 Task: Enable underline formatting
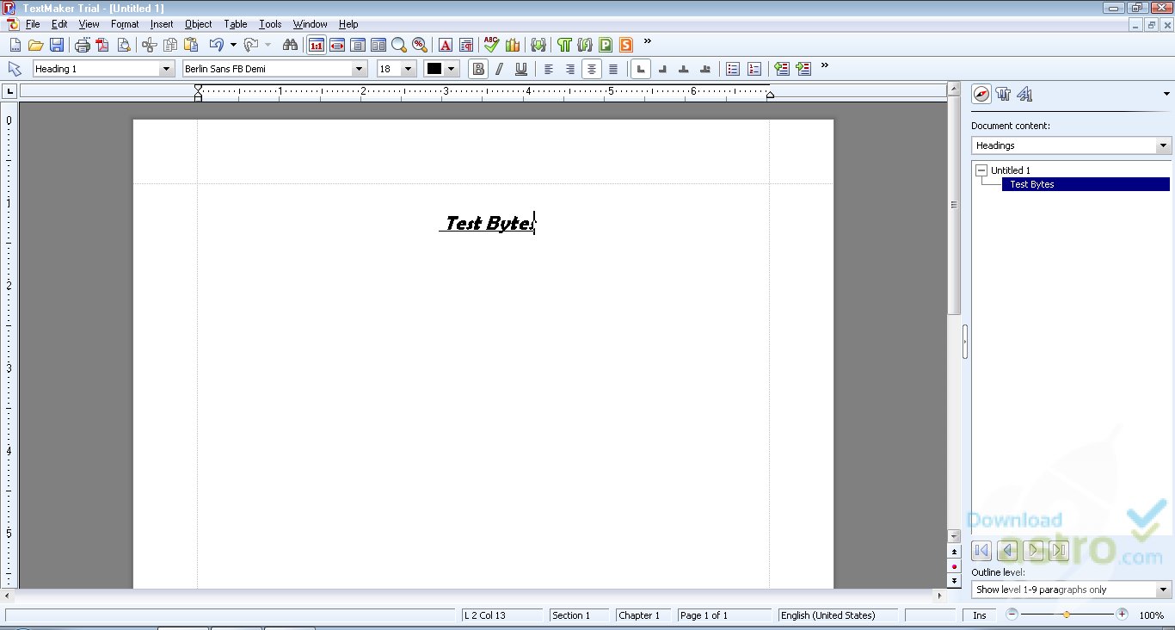click(521, 69)
